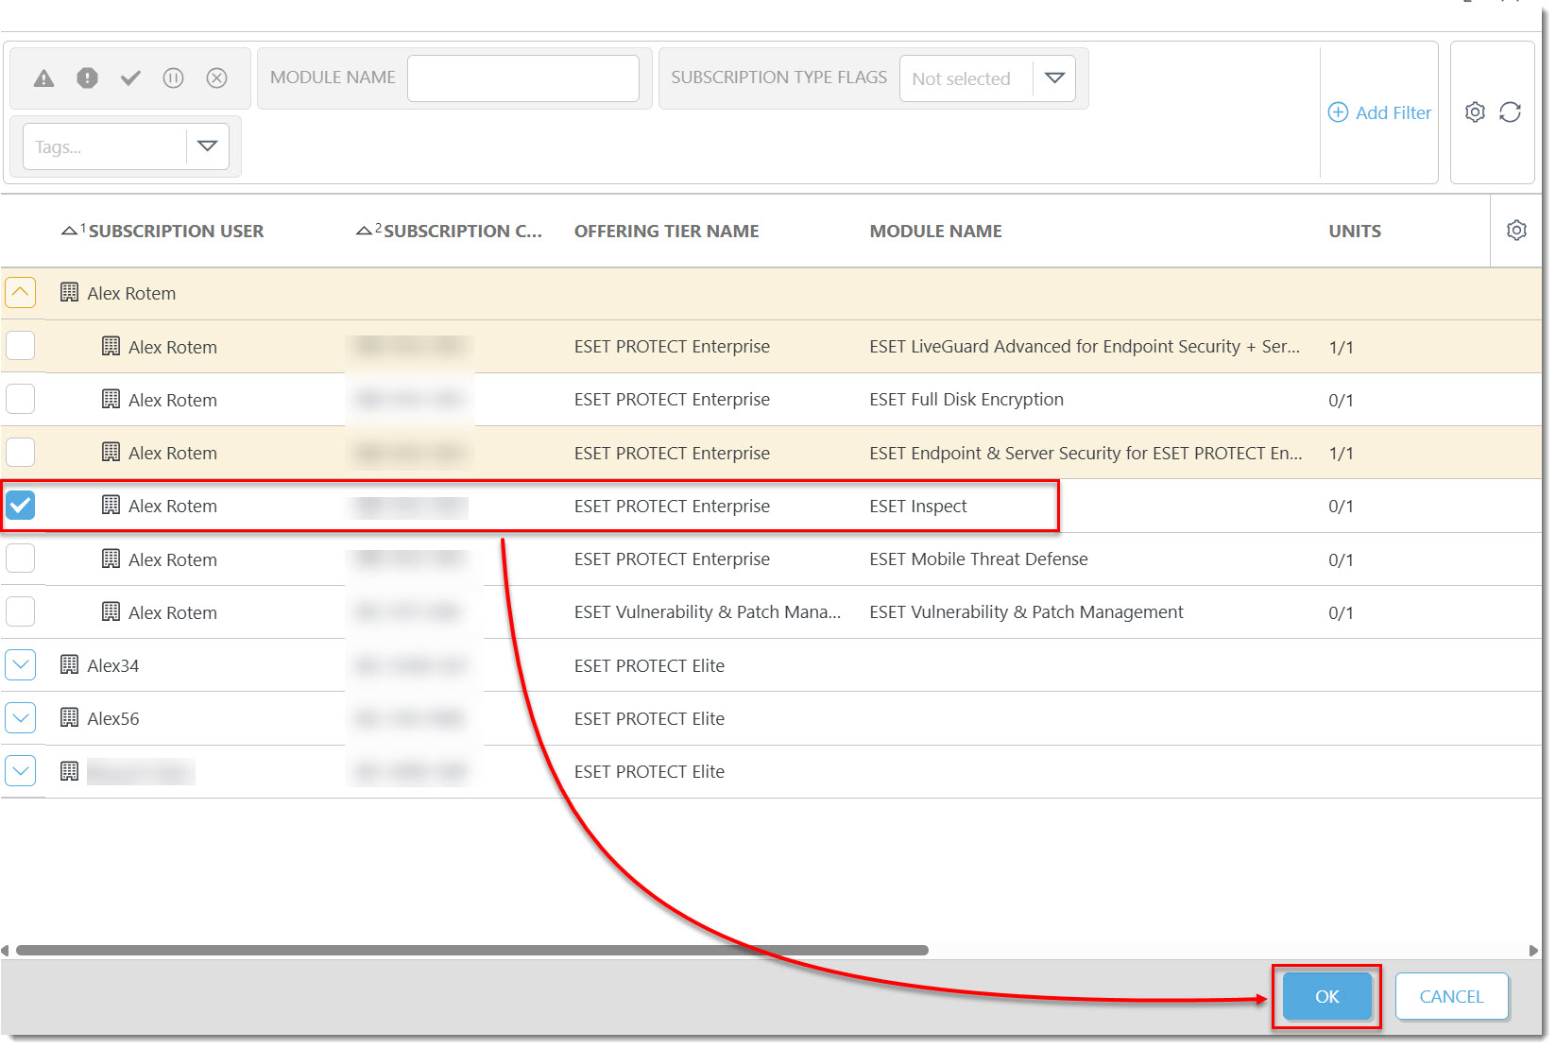Filter by disabled X-circle status icon
The image size is (1556, 1049).
pyautogui.click(x=216, y=78)
